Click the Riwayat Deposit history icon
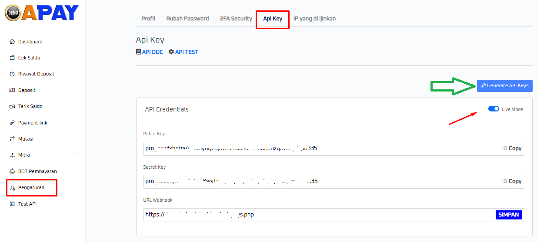The image size is (537, 242). click(x=12, y=74)
